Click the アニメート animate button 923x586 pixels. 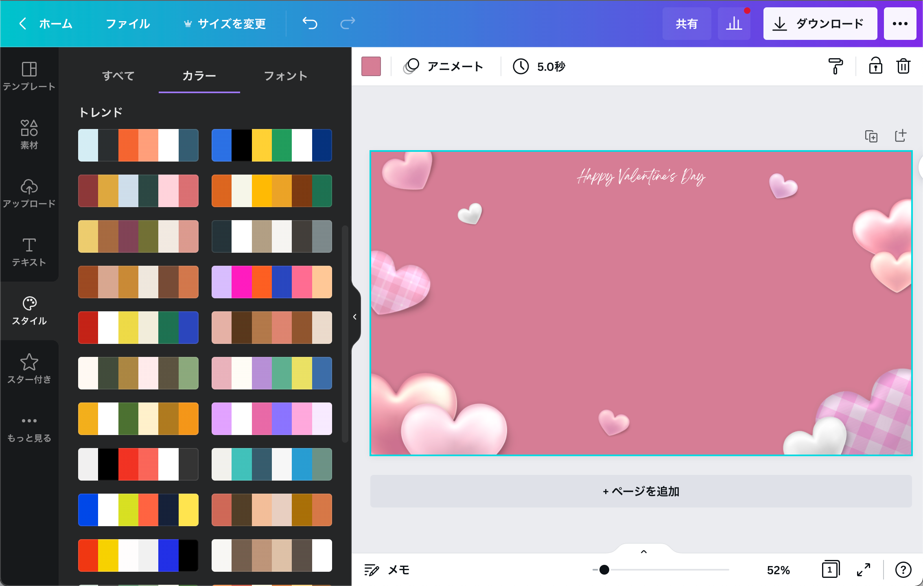click(444, 66)
